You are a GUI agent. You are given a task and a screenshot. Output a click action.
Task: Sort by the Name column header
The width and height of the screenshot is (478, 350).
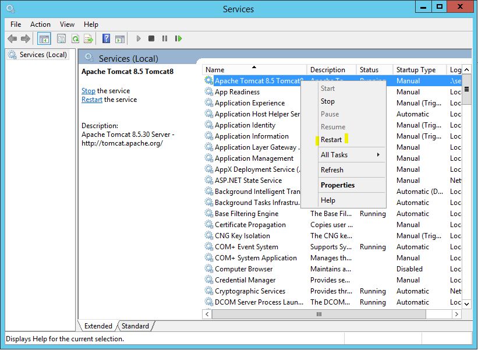point(254,70)
